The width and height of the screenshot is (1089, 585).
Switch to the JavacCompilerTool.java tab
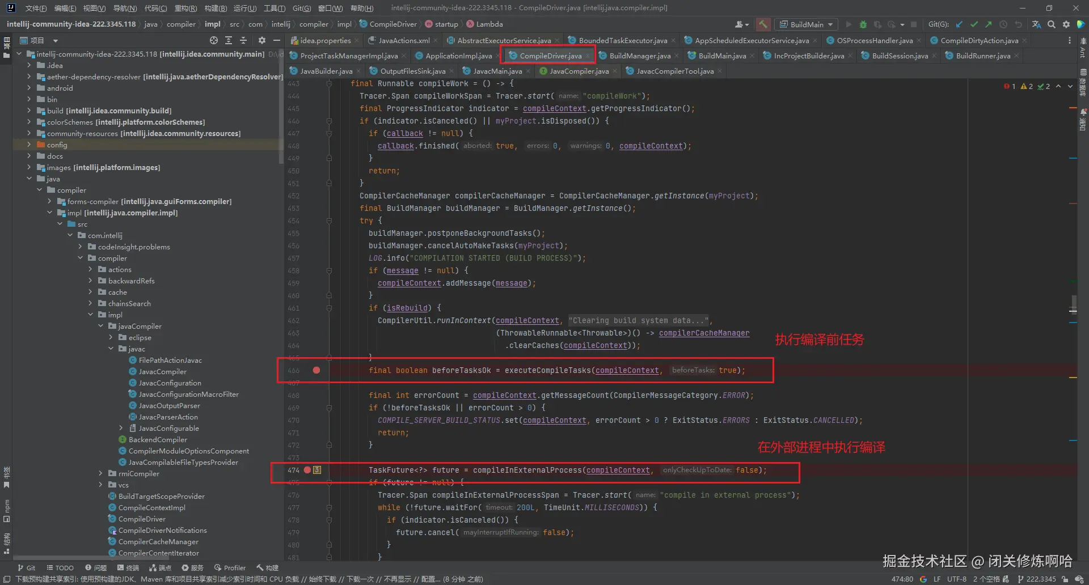click(x=675, y=71)
